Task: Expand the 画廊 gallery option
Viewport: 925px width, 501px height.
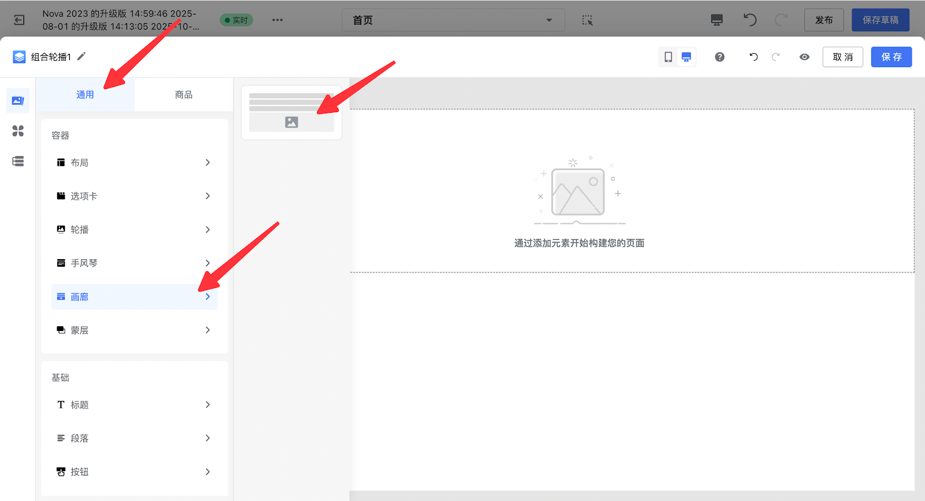Action: coord(134,297)
